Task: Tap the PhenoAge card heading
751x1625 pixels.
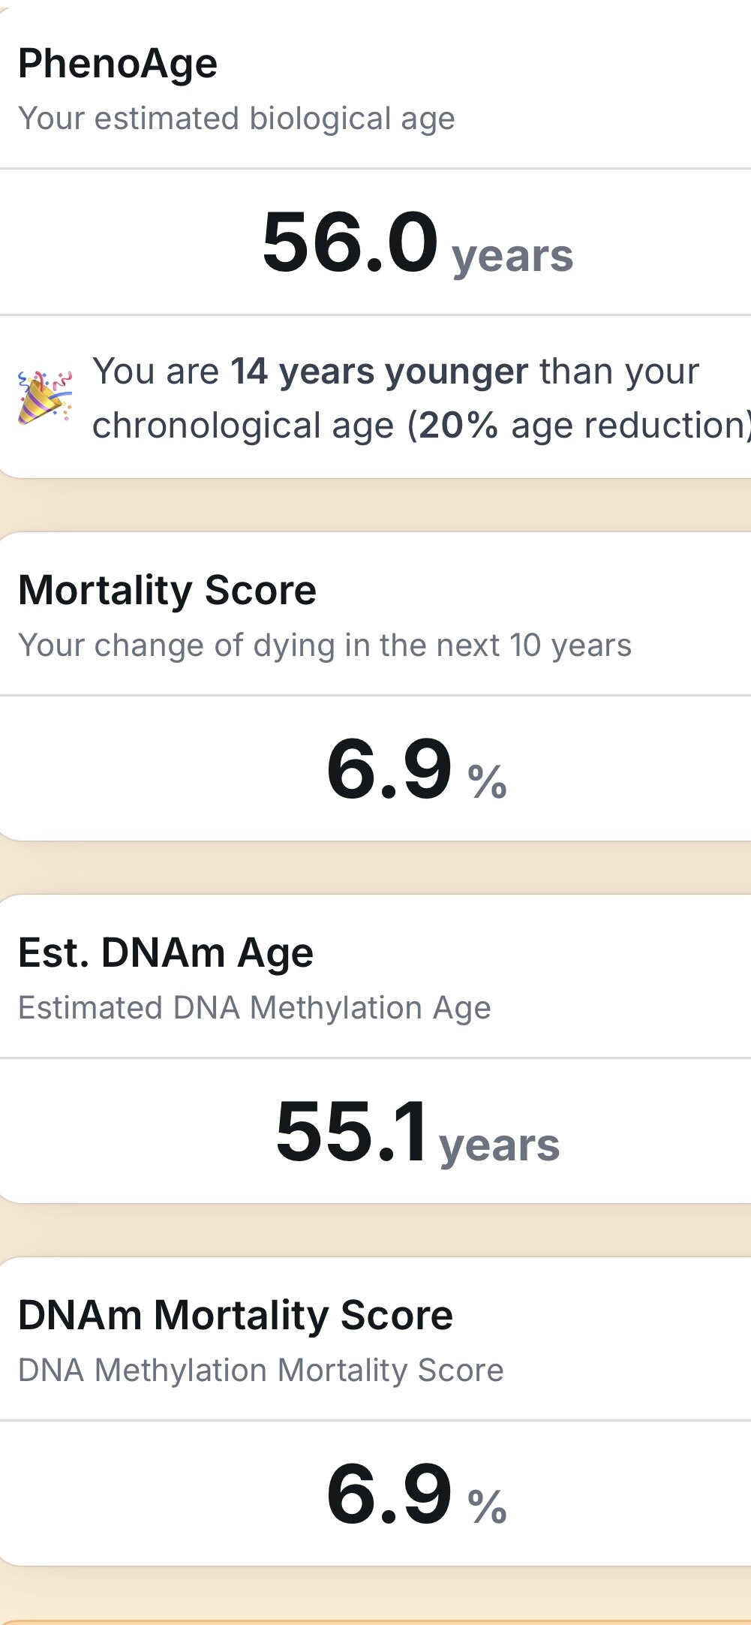Action: (118, 63)
